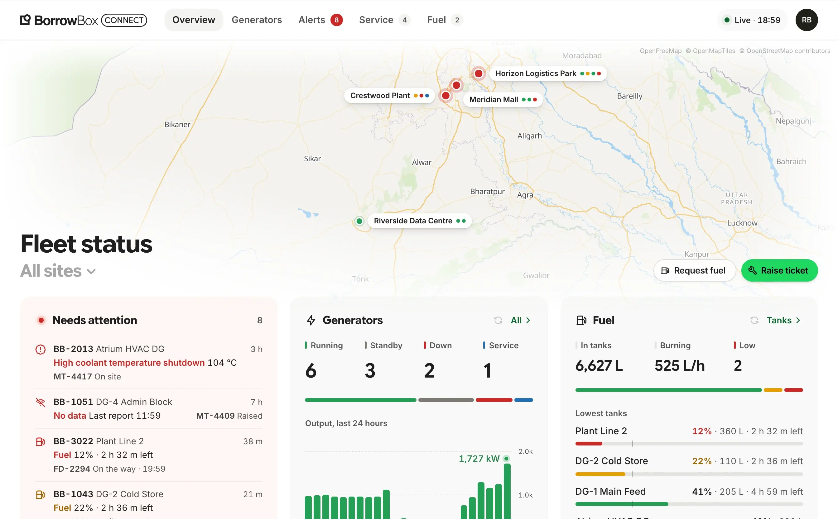Viewport: 838px width, 519px height.
Task: Click the BorrowBox Connect logo
Action: point(84,20)
